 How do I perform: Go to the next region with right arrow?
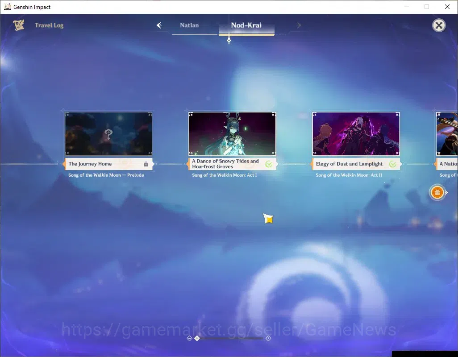pos(299,25)
